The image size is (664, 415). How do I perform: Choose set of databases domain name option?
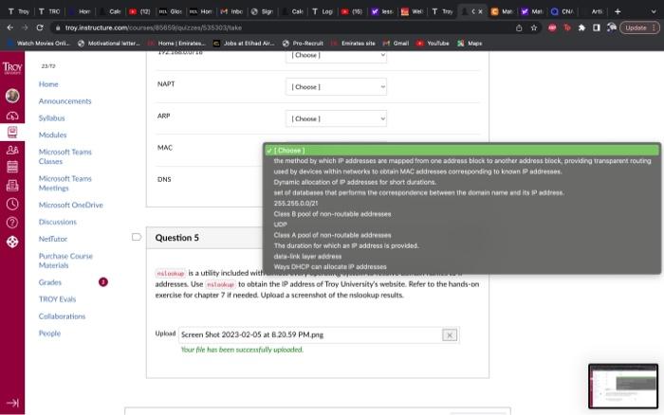click(462, 192)
